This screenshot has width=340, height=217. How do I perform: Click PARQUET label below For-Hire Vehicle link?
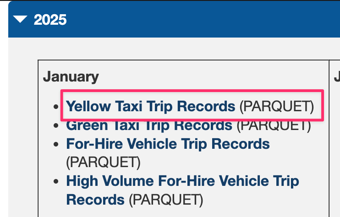pyautogui.click(x=103, y=162)
